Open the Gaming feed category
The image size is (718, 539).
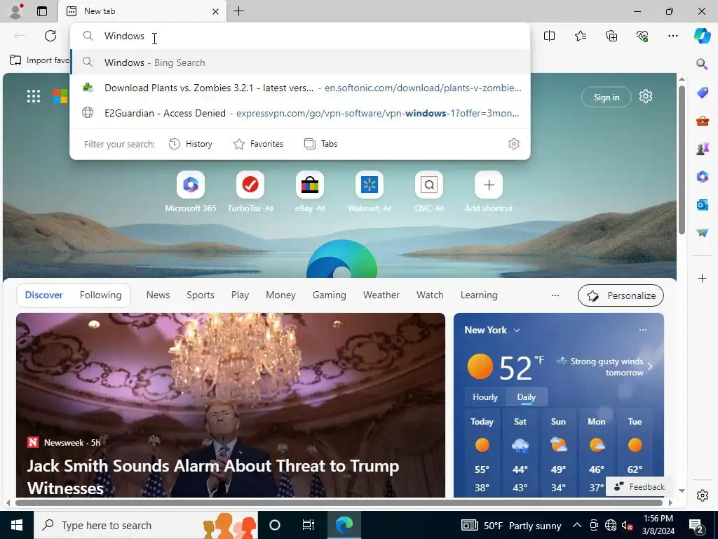(330, 295)
